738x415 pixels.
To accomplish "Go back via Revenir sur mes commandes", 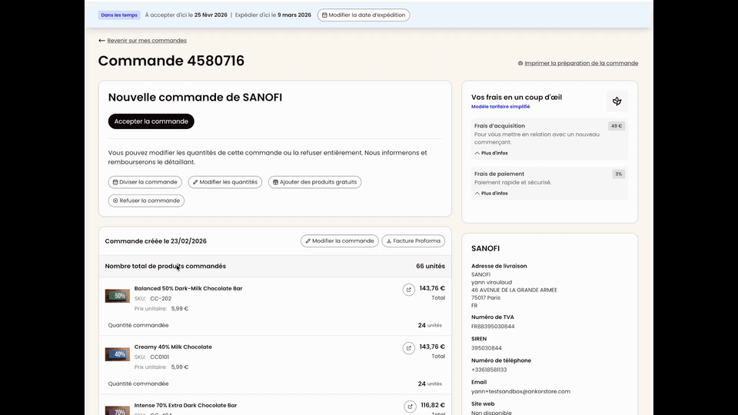I will [147, 41].
